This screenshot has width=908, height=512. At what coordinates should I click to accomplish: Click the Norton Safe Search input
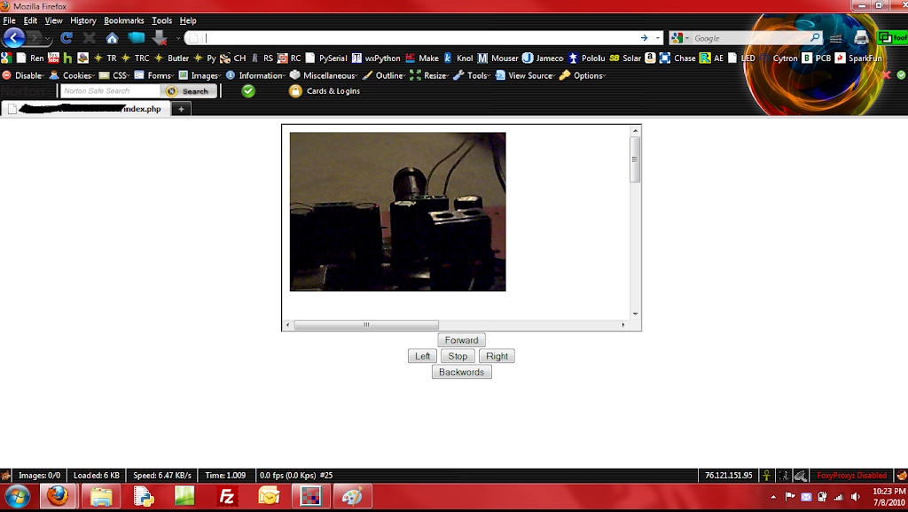(x=110, y=91)
